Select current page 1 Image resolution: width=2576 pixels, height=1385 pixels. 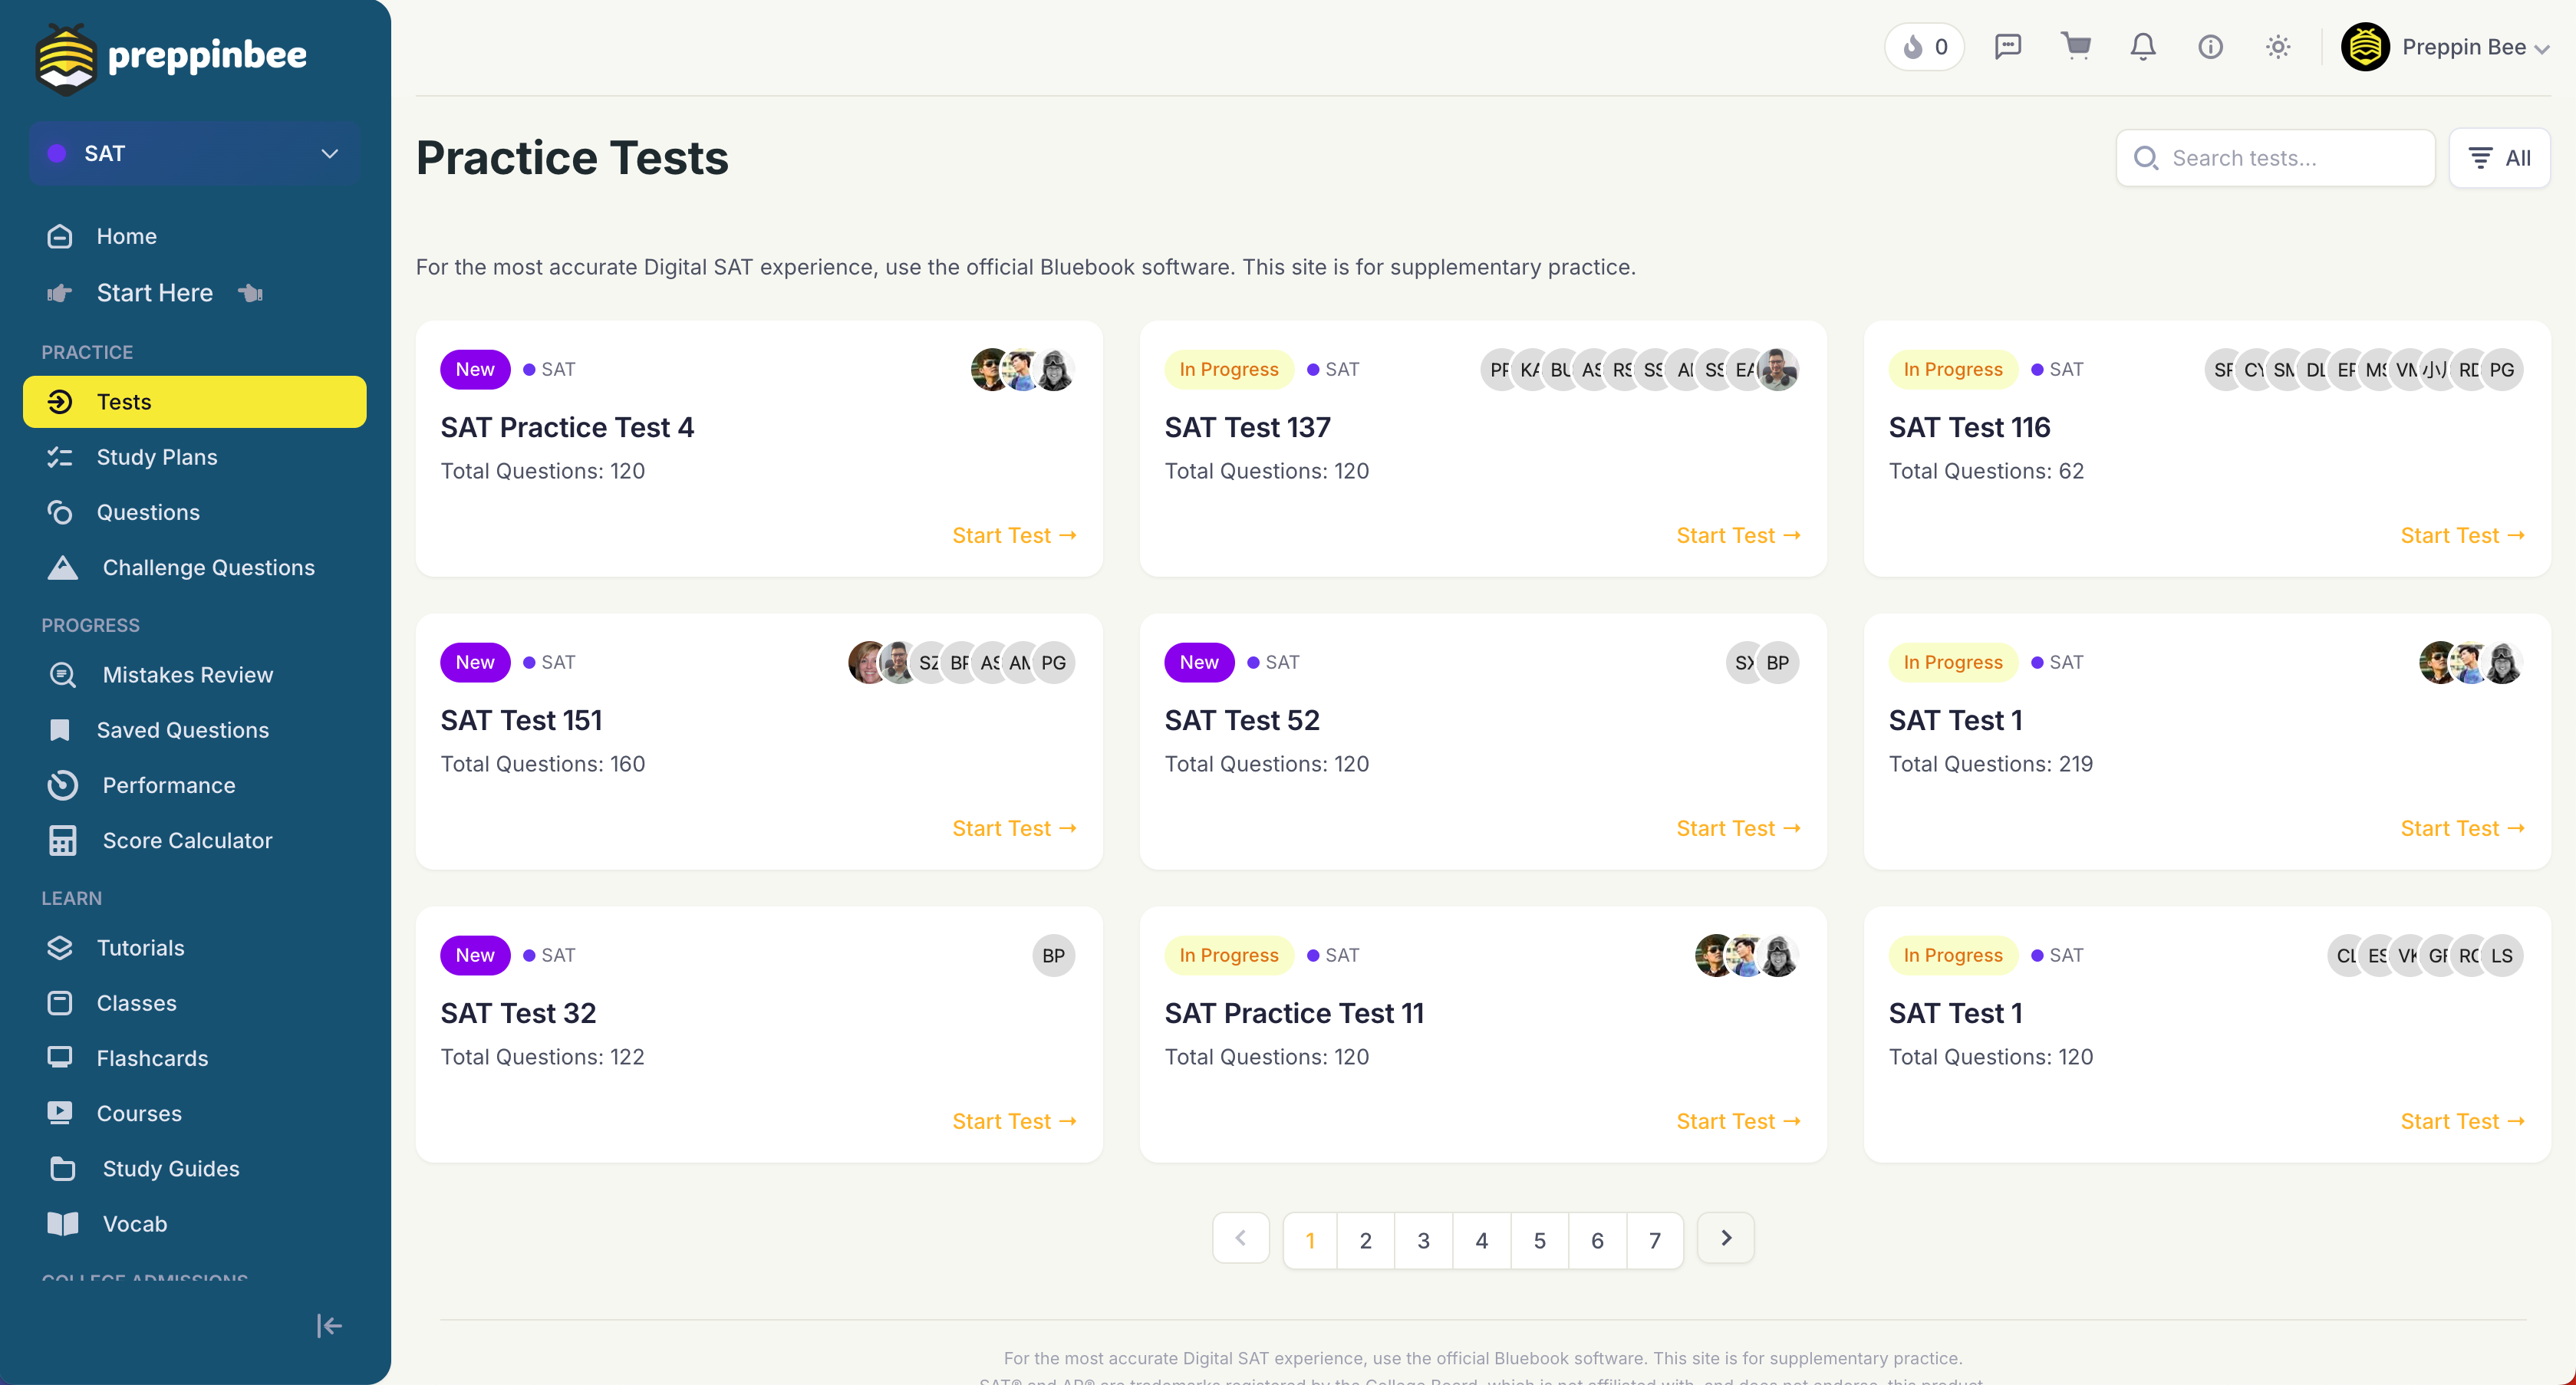point(1310,1240)
